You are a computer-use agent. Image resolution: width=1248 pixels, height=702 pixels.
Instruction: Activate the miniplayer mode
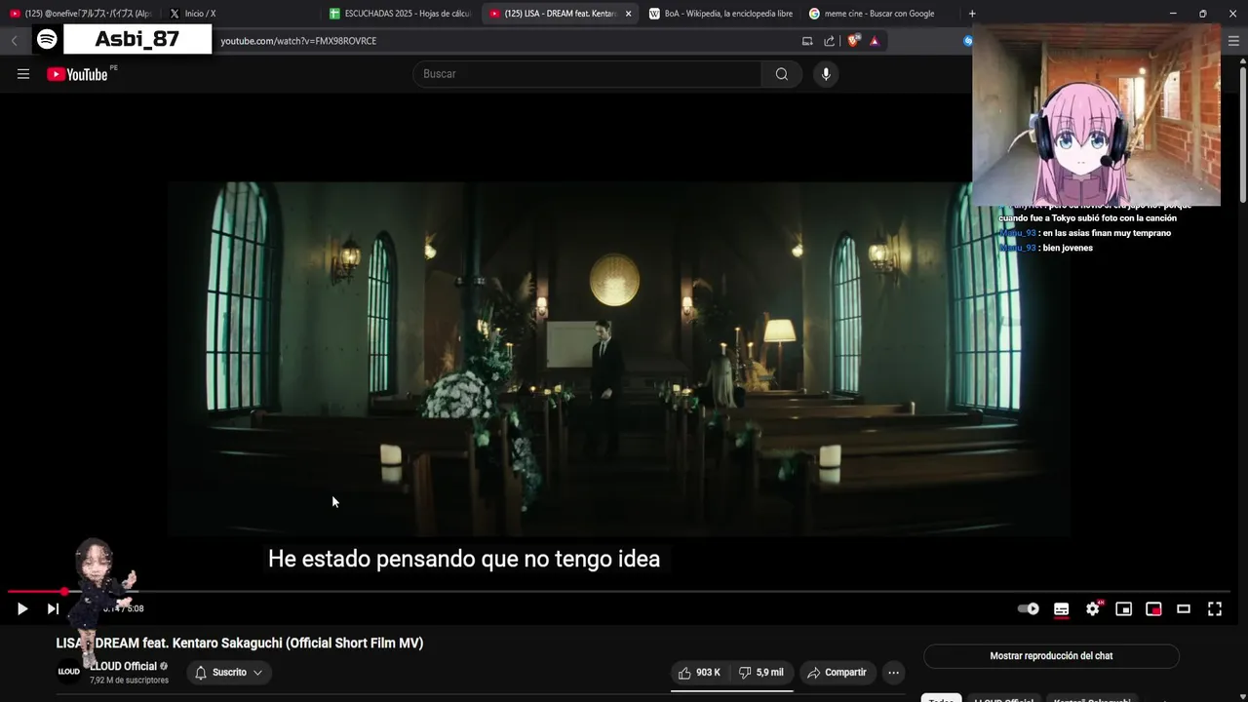(1123, 608)
